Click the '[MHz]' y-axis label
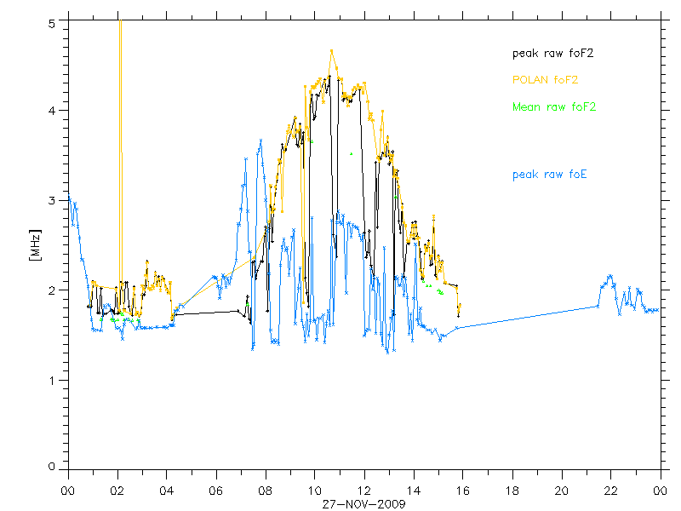The height and width of the screenshot is (511, 681). pos(35,245)
